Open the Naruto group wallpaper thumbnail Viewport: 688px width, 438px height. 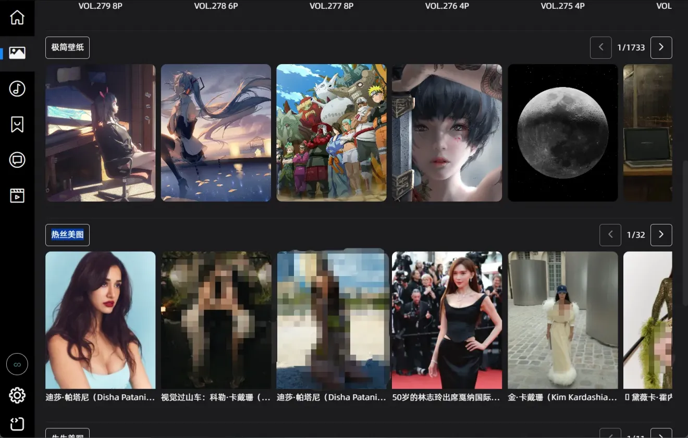(x=331, y=133)
